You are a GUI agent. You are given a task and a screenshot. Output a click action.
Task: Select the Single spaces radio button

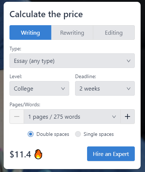[x=78, y=134]
